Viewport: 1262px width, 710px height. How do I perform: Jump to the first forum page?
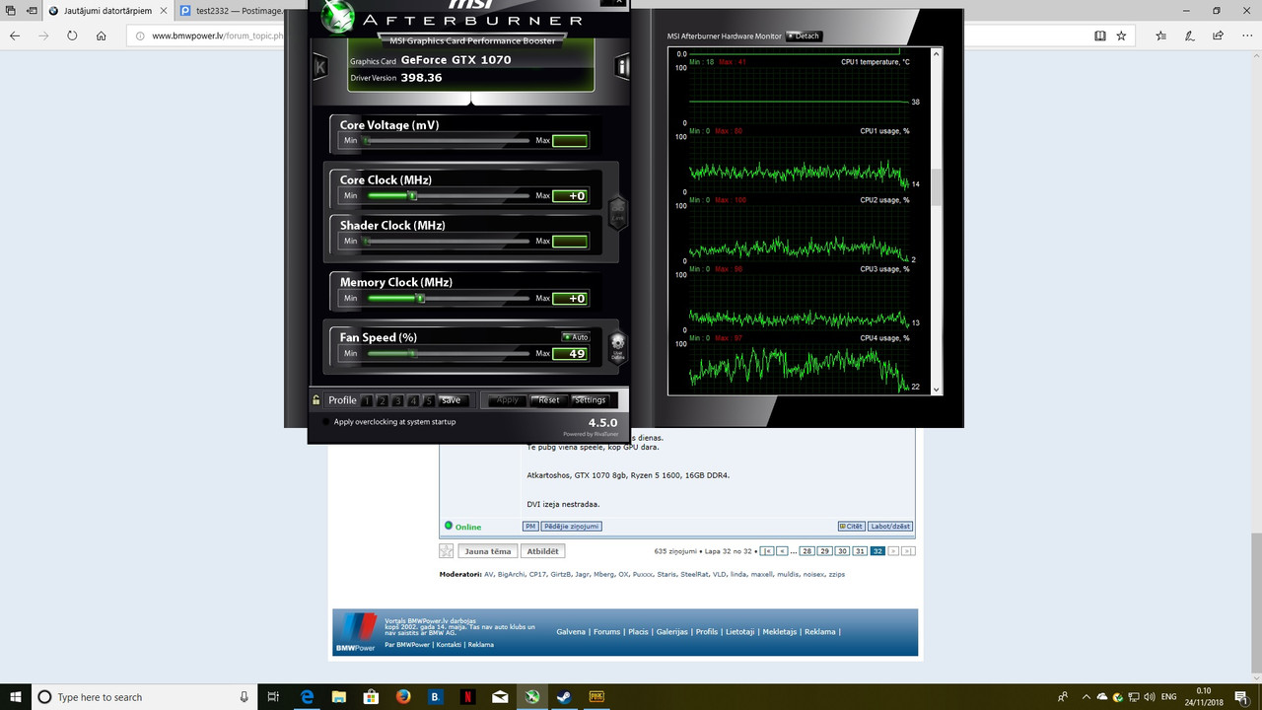[x=767, y=551]
